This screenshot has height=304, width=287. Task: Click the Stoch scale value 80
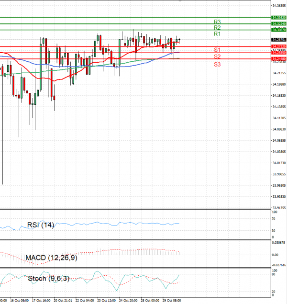274,274
